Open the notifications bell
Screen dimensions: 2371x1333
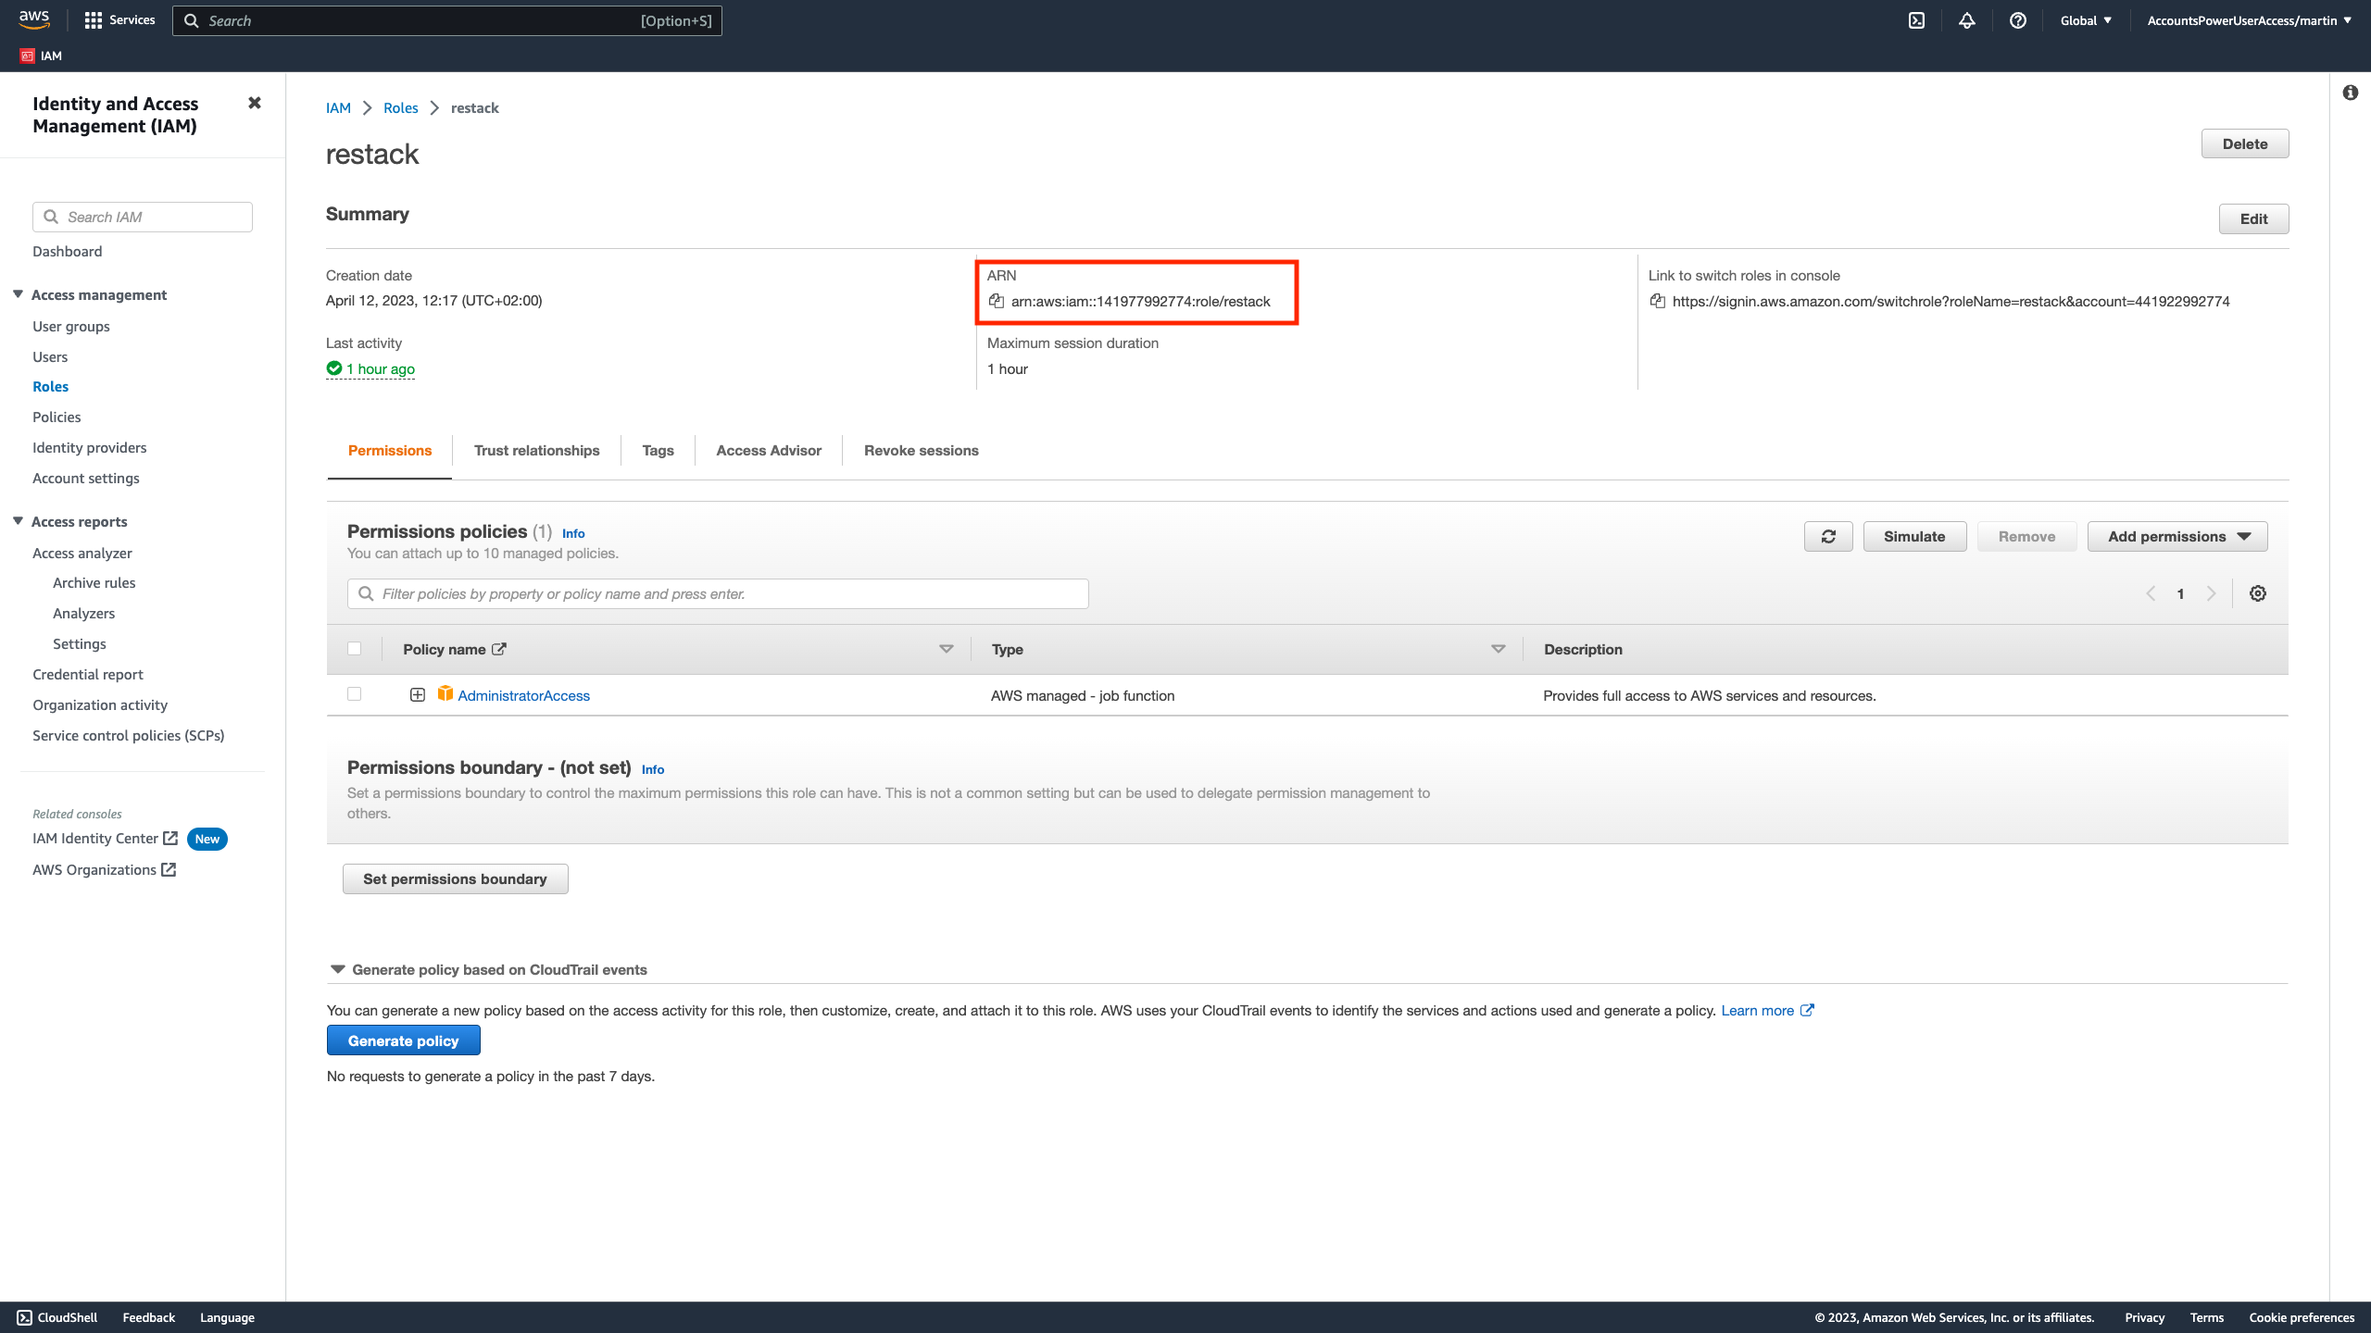(1967, 19)
